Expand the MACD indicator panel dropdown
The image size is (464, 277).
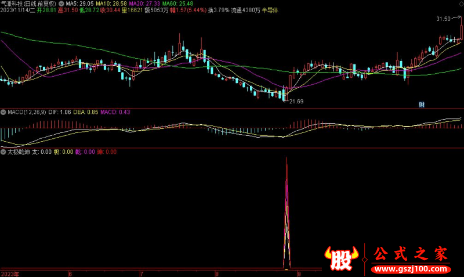tap(3, 112)
